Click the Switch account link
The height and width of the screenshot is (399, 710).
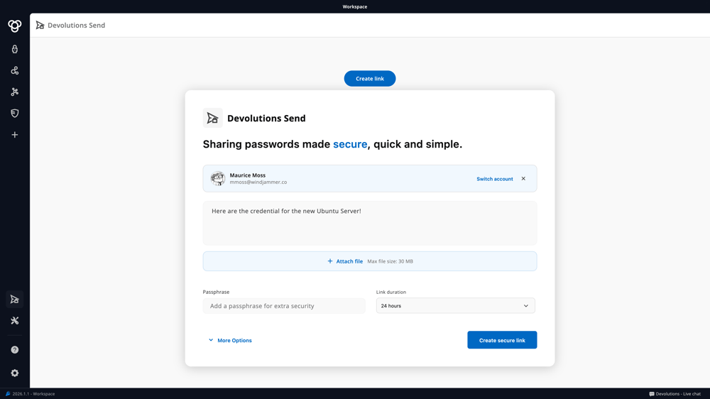494,179
